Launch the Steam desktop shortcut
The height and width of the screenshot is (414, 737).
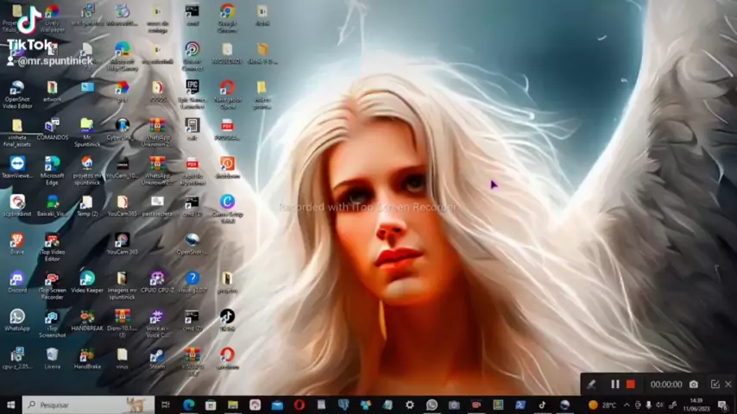pyautogui.click(x=157, y=358)
